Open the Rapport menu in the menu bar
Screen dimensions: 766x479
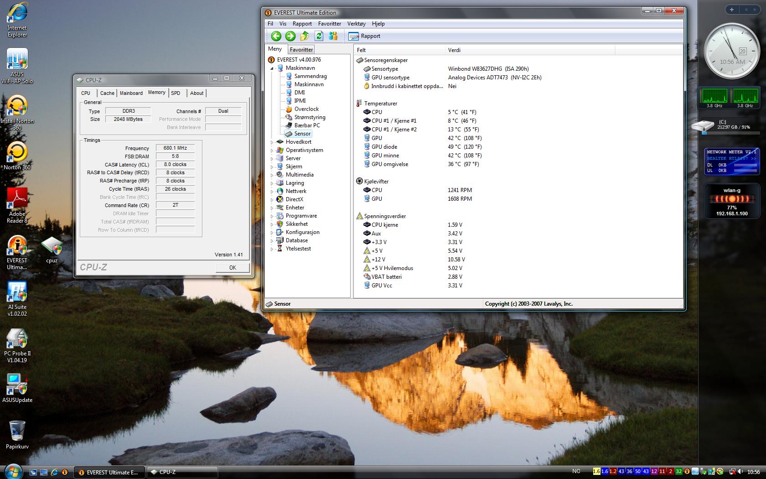302,24
